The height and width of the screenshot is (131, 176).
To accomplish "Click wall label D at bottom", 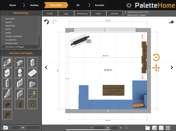I will point(108,111).
